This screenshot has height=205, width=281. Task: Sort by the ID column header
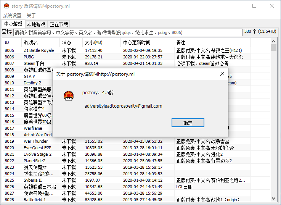tap(12, 42)
